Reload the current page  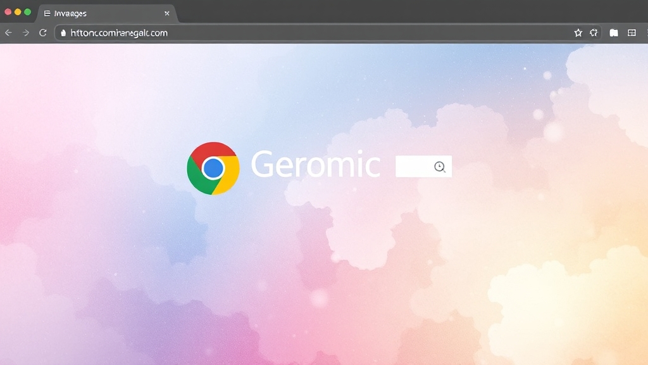(x=43, y=33)
